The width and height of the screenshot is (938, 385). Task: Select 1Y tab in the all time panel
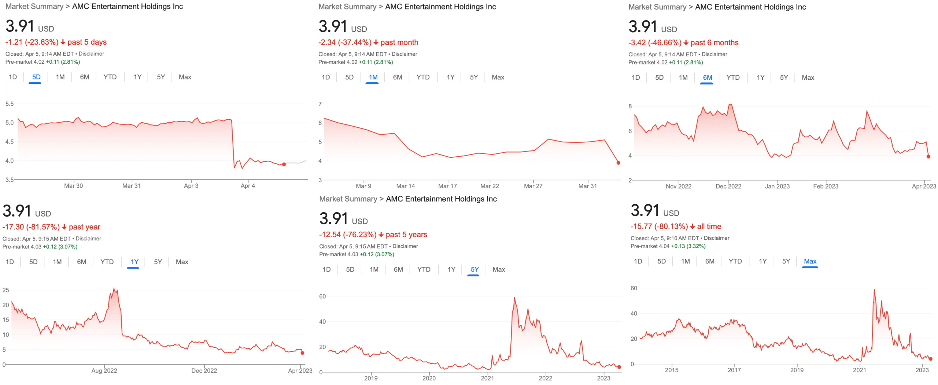762,261
